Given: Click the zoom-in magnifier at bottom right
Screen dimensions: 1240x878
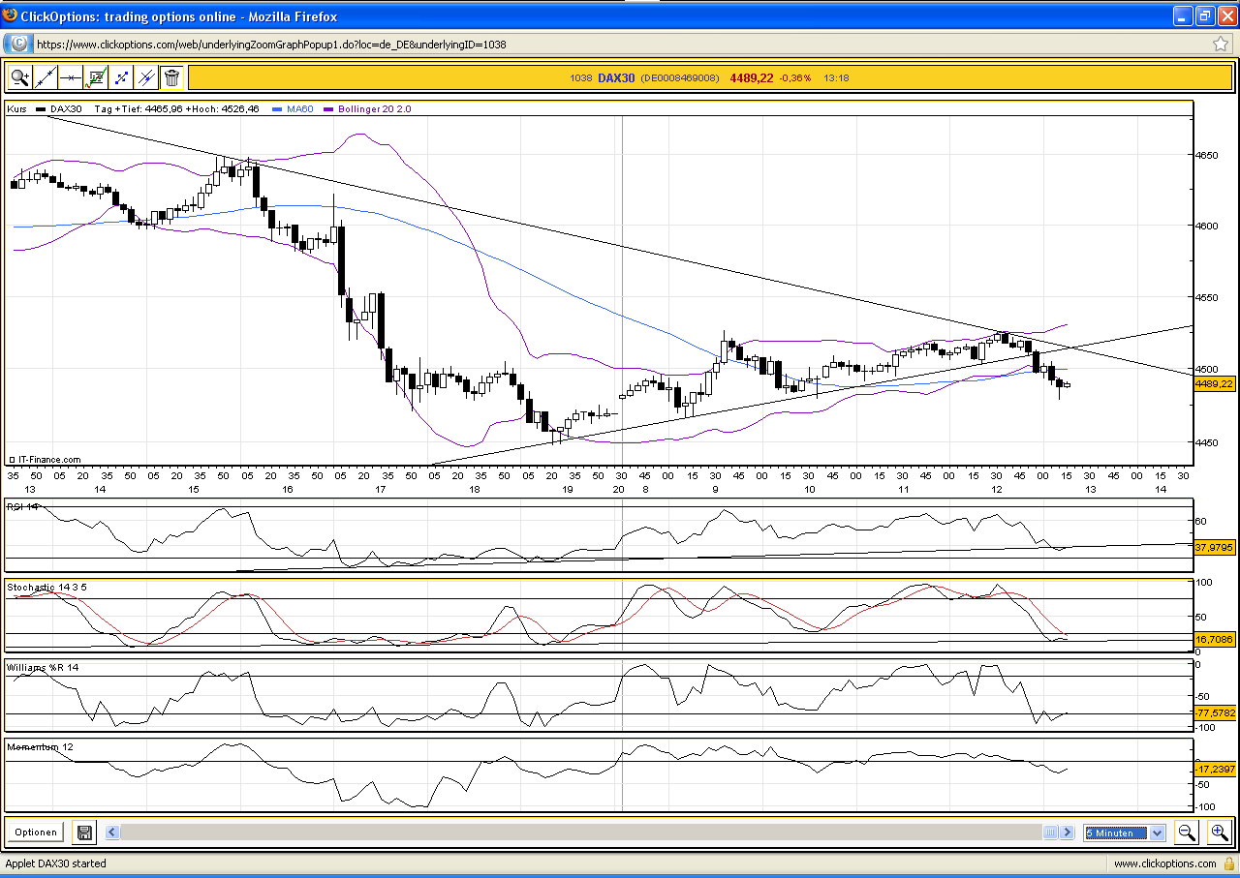Looking at the screenshot, I should [x=1220, y=832].
